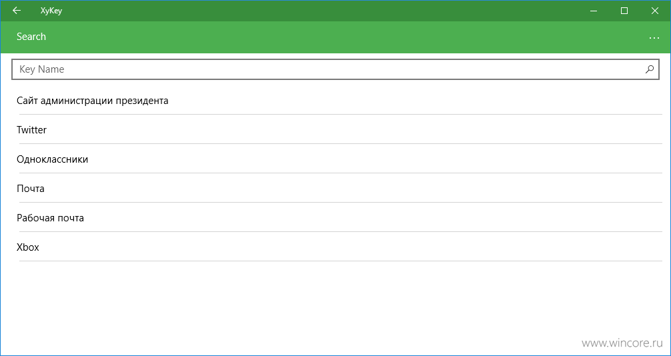
Task: Open the three-dots more options menu
Action: [x=654, y=38]
